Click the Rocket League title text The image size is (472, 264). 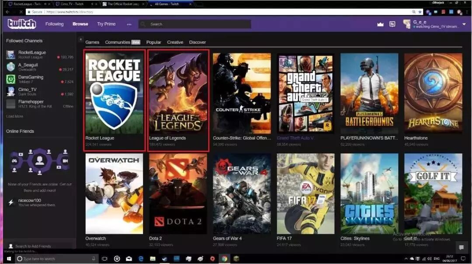[100, 138]
